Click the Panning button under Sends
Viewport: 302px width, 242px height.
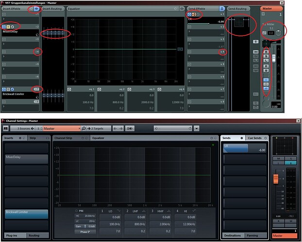pyautogui.click(x=256, y=236)
